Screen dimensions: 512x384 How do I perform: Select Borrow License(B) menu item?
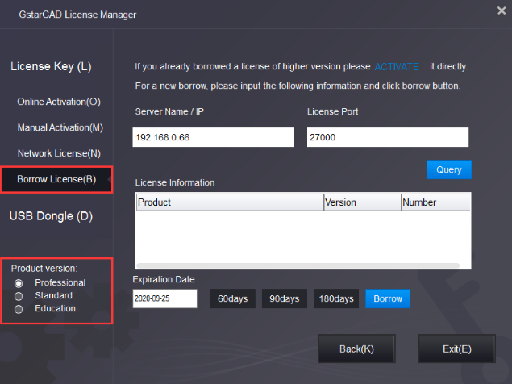coord(56,179)
